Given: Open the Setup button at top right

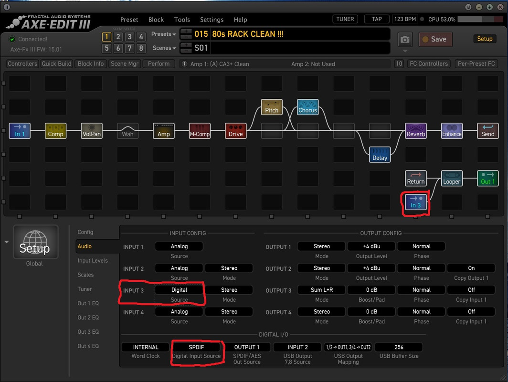Looking at the screenshot, I should click(485, 39).
